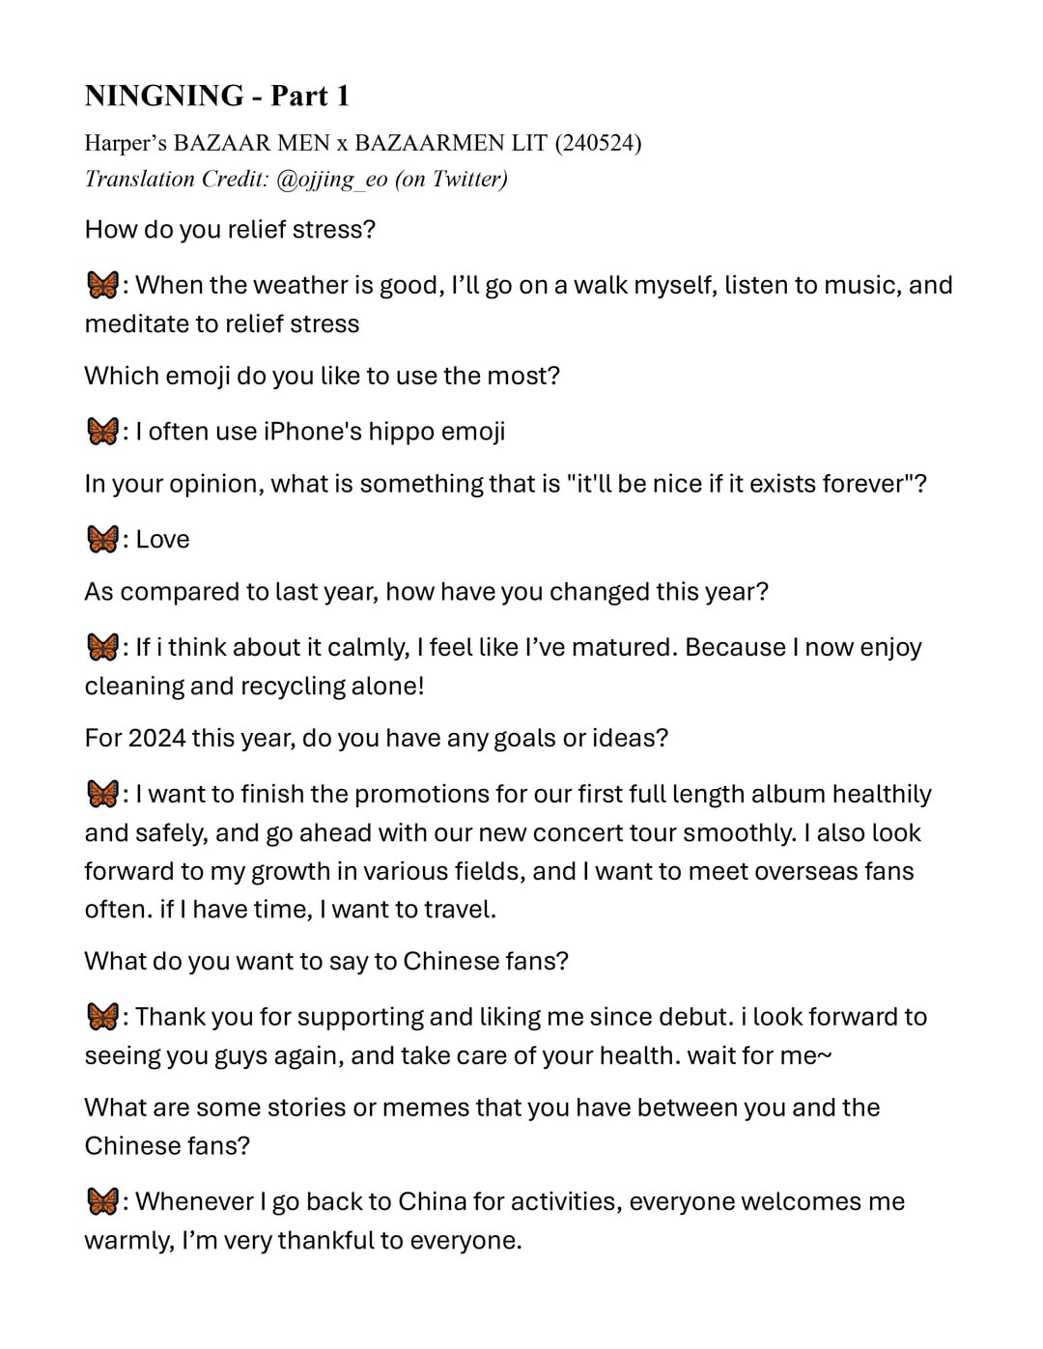This screenshot has width=1043, height=1349.
Task: Select the butterfly before "If i think about it calmly"
Action: (101, 648)
